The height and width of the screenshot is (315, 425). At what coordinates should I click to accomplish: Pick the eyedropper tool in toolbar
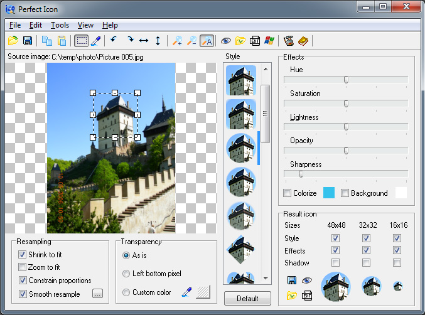click(x=95, y=41)
